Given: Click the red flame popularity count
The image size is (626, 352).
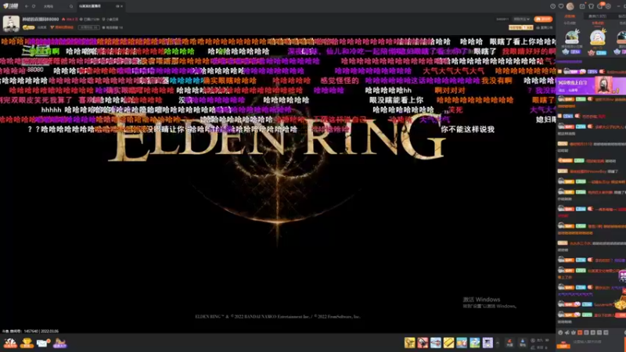Looking at the screenshot, I should tap(70, 19).
